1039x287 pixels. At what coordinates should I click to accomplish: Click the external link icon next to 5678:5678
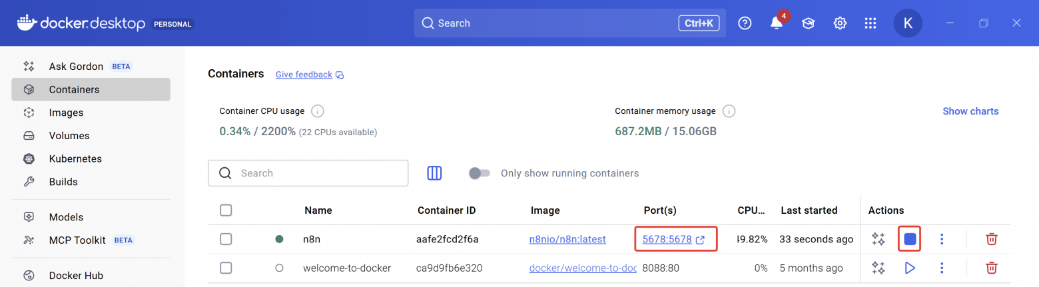[700, 240]
